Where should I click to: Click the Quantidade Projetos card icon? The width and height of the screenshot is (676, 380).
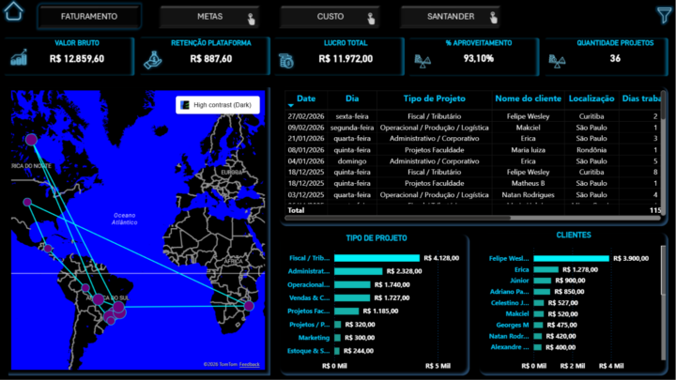[x=557, y=62]
